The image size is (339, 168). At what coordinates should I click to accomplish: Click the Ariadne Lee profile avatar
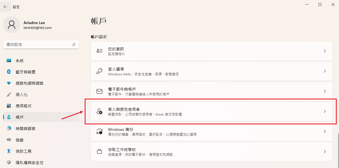point(12,25)
